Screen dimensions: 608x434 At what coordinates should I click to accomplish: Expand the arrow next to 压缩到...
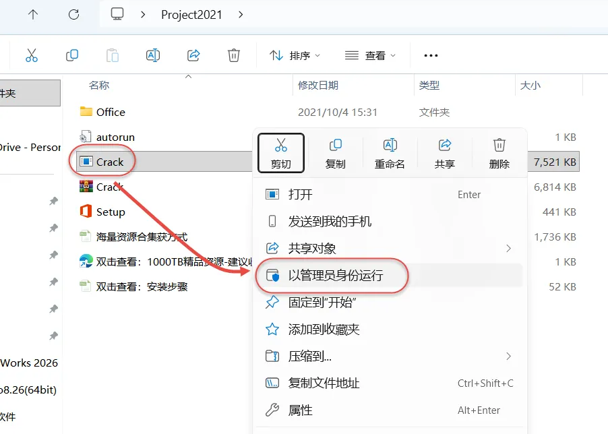click(509, 356)
